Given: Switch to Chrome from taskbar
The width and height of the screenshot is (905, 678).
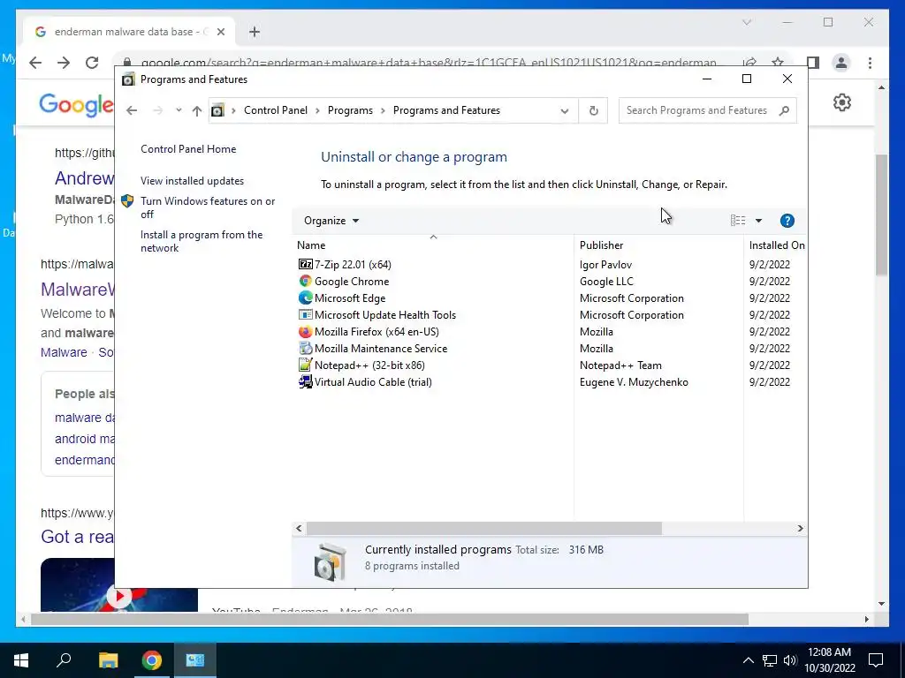Looking at the screenshot, I should pyautogui.click(x=152, y=660).
